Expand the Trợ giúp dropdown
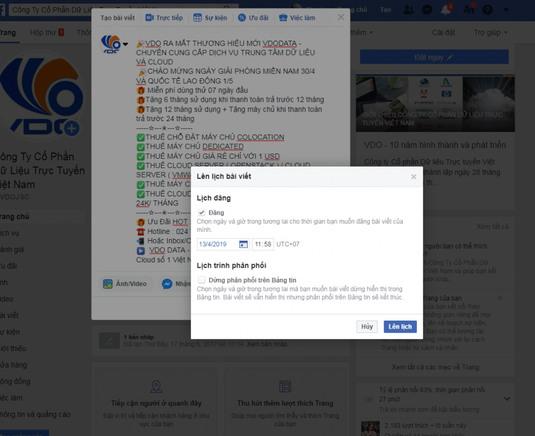The height and width of the screenshot is (436, 535). (x=490, y=32)
